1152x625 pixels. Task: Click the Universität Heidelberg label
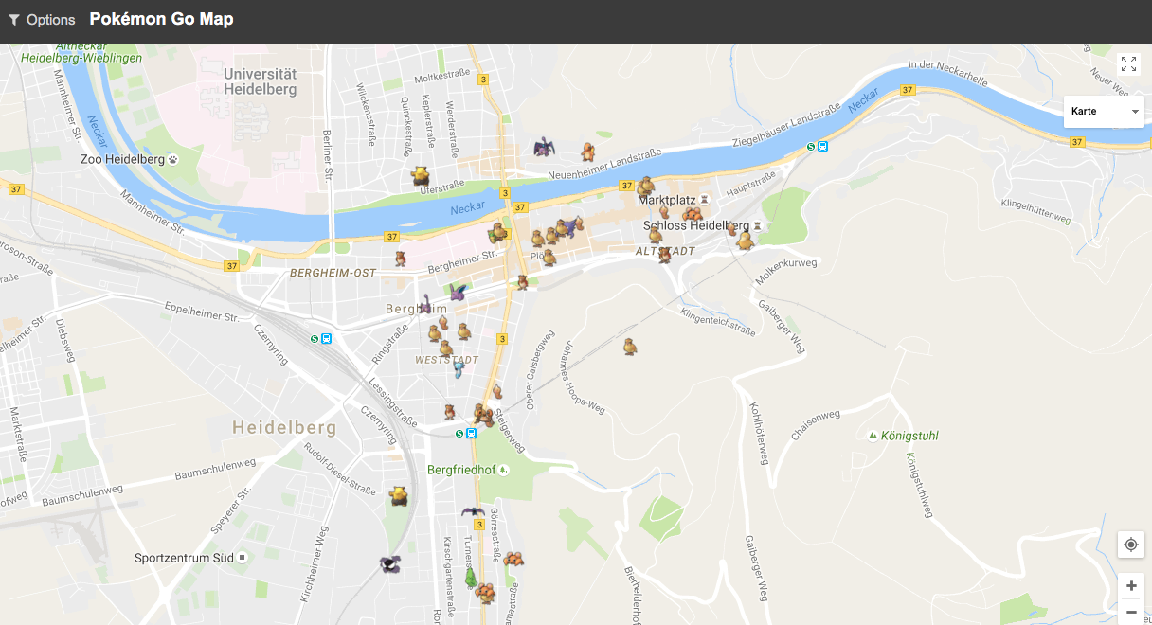[x=261, y=81]
